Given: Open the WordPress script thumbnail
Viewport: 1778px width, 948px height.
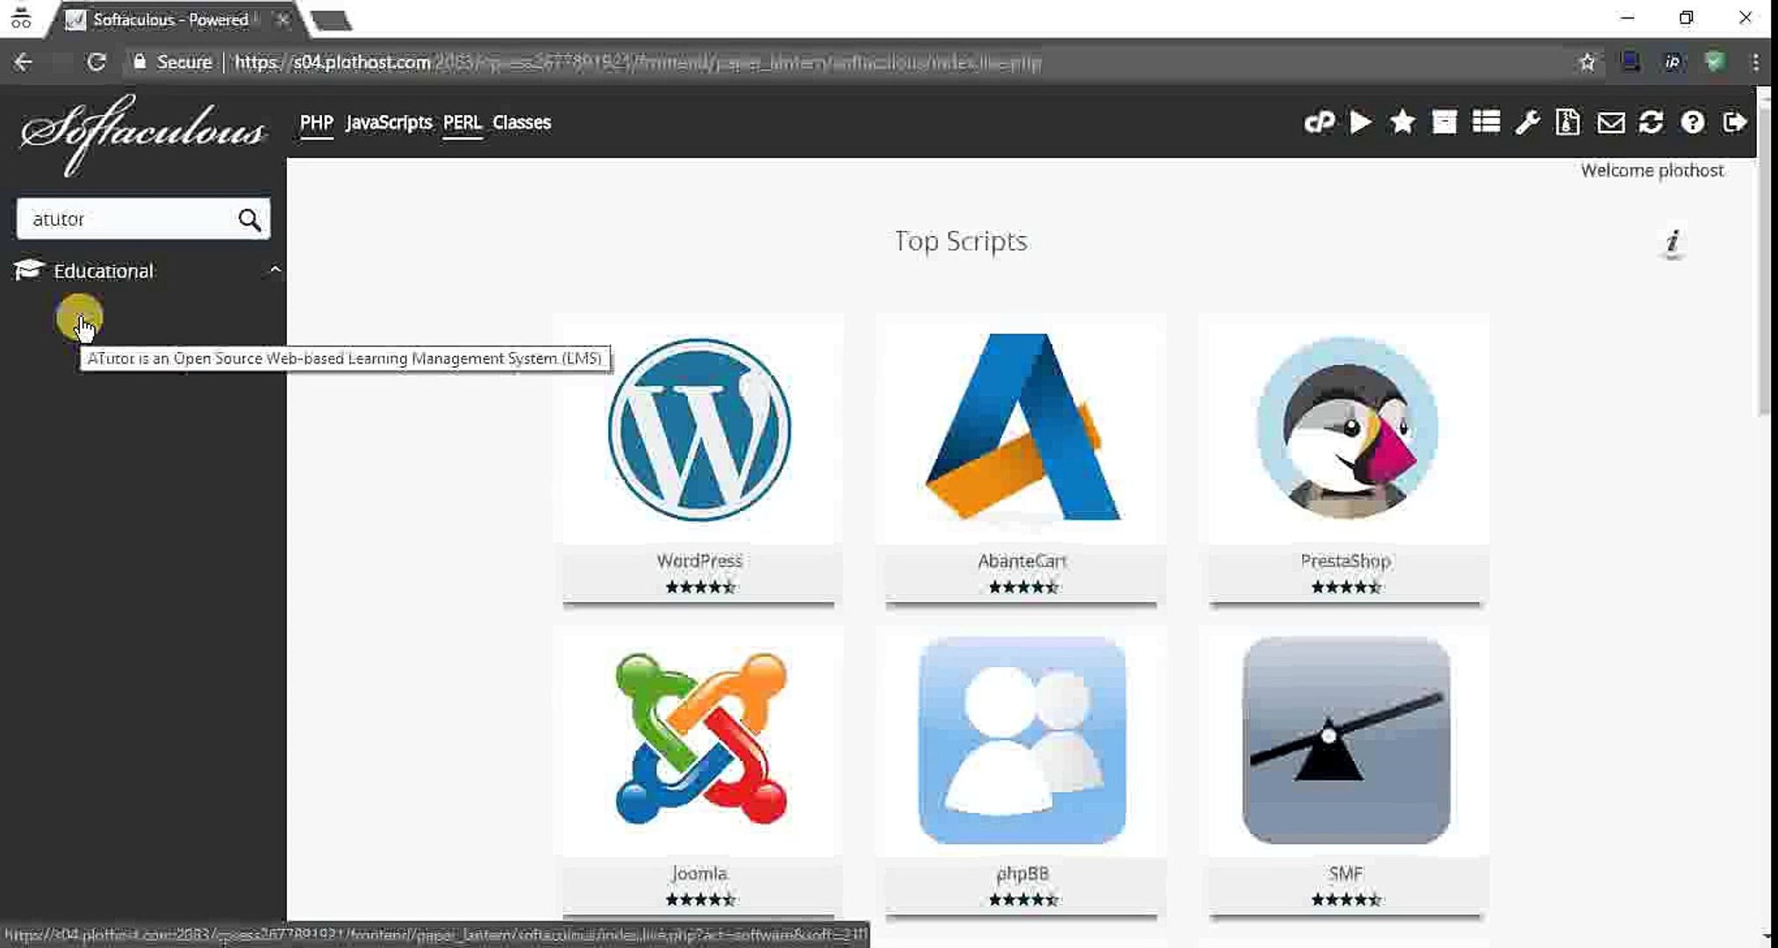Looking at the screenshot, I should pos(699,430).
